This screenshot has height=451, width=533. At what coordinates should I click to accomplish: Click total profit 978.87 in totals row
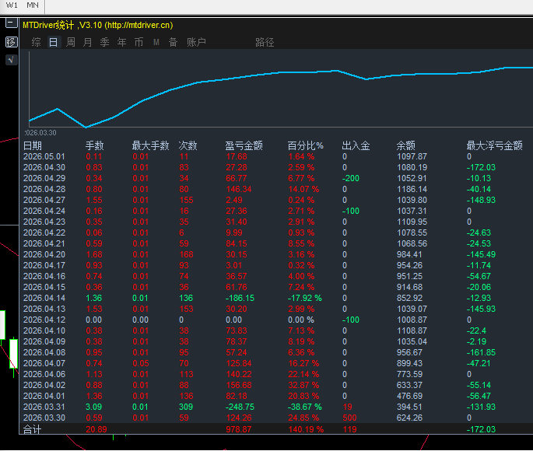click(238, 429)
